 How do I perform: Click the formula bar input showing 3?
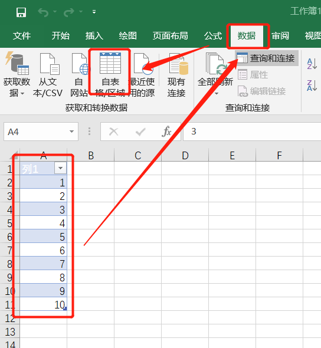252,132
